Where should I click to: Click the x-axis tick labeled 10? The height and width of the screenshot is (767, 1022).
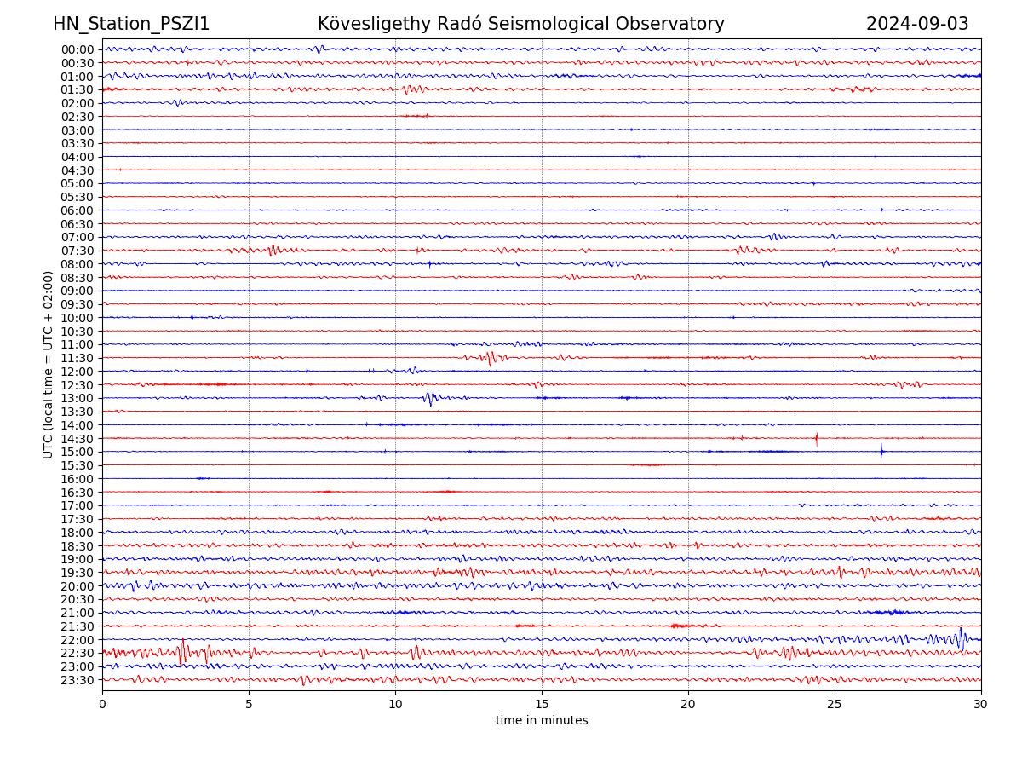point(395,705)
